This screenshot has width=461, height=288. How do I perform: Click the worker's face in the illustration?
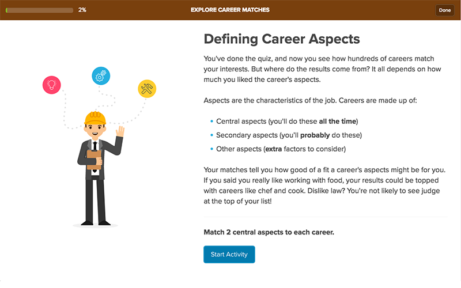click(x=95, y=131)
